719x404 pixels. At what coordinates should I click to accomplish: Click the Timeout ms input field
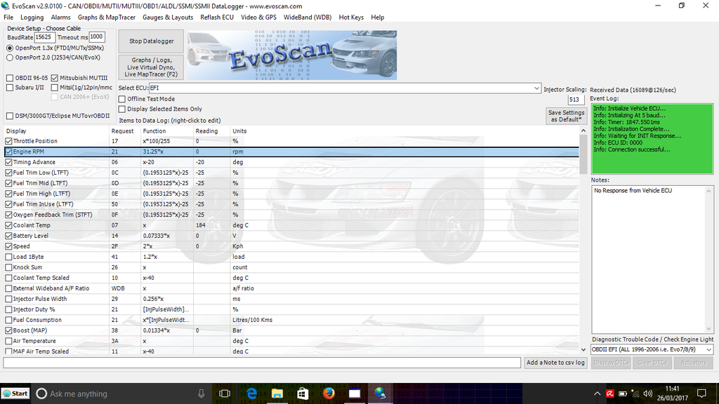[x=97, y=37]
